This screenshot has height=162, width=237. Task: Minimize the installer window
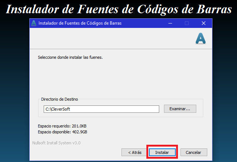[x=170, y=23]
